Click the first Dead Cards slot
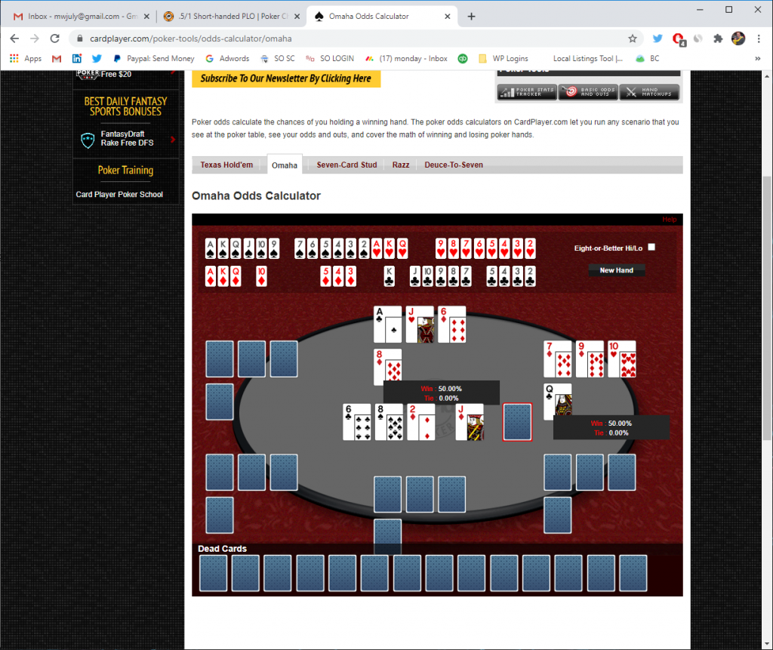 [214, 573]
